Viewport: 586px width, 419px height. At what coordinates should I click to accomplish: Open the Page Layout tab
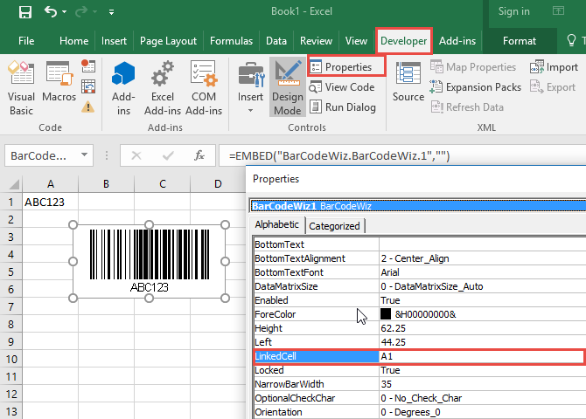[x=168, y=41]
